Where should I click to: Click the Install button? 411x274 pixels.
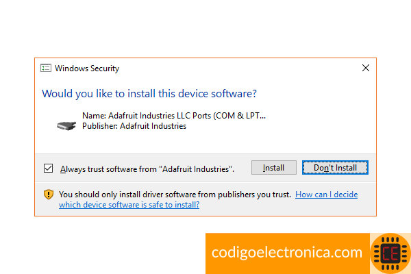coord(273,168)
